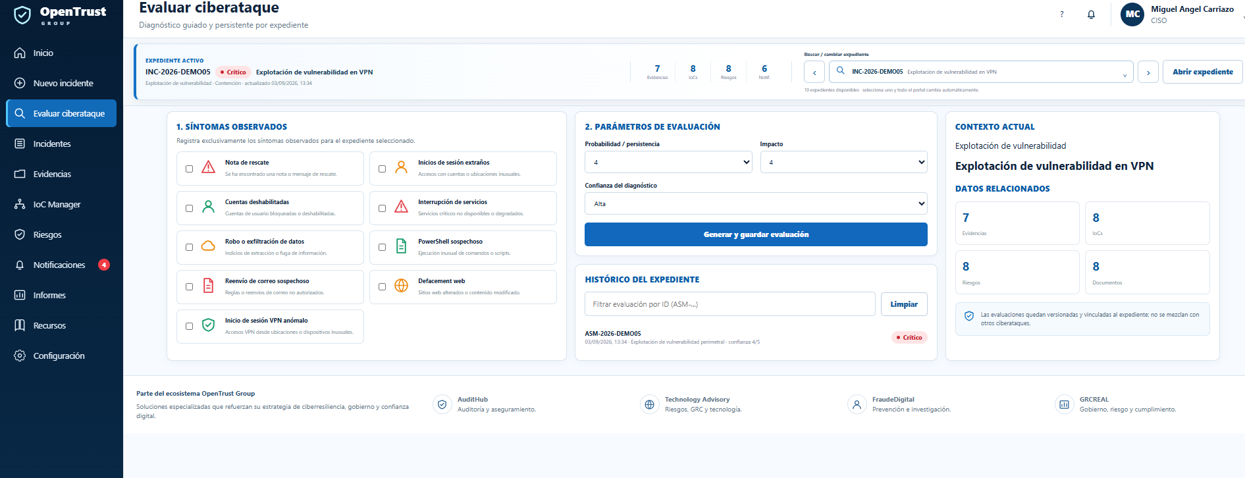The height and width of the screenshot is (478, 1245).
Task: Expand the Impacto dropdown
Action: point(843,162)
